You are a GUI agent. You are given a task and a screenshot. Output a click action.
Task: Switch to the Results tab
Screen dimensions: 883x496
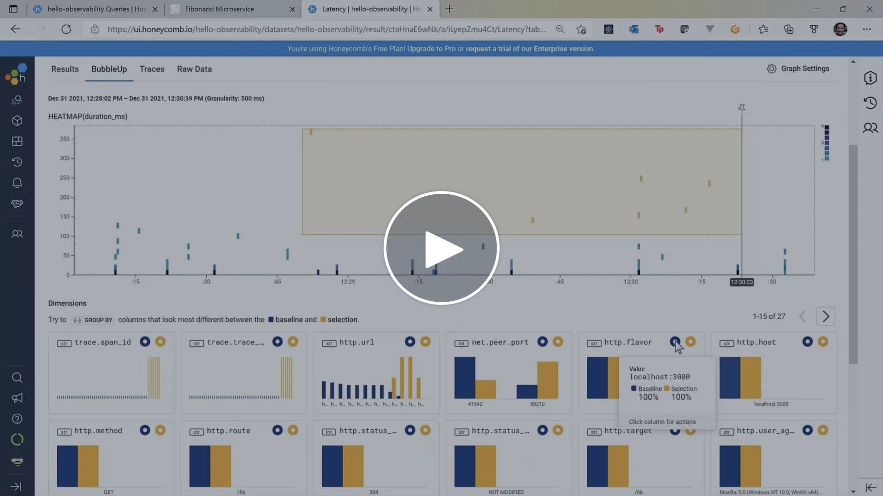pyautogui.click(x=65, y=69)
